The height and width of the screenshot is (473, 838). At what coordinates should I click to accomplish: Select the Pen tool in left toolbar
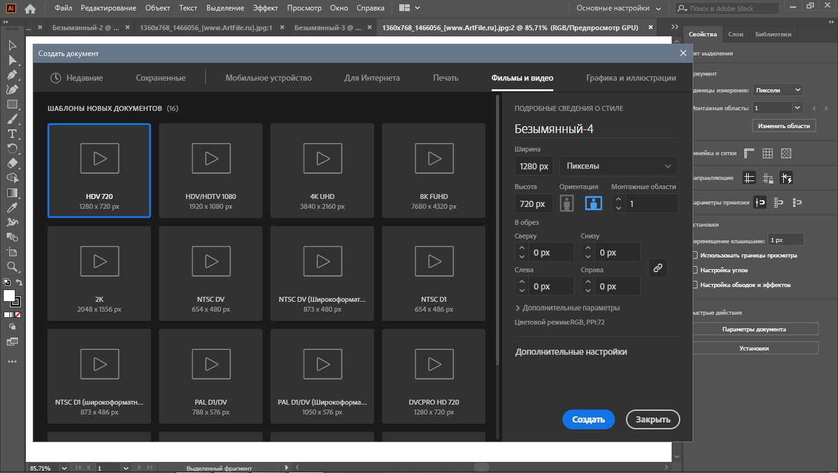(12, 75)
